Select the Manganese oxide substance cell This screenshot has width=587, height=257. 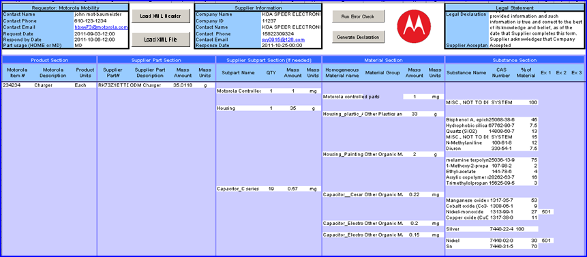tap(467, 200)
